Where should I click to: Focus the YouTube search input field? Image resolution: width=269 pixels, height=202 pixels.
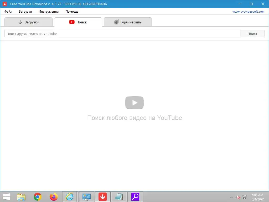click(122, 34)
